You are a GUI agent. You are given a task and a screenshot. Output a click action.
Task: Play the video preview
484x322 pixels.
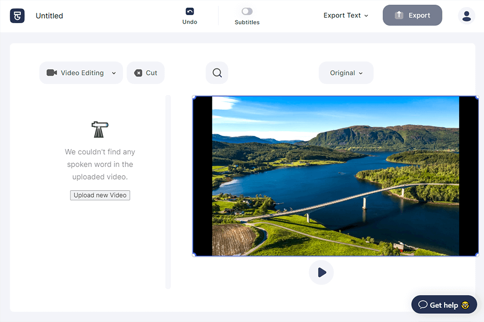321,272
